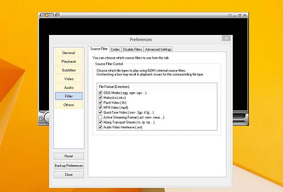
Task: Open preferences via the round P icon
Action: click(x=57, y=16)
